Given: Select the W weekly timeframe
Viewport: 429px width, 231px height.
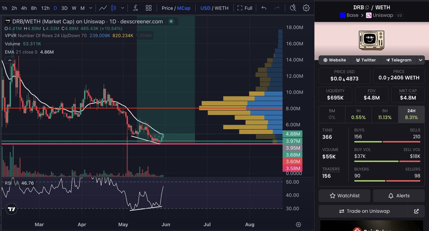Looking at the screenshot, I should pos(74,8).
